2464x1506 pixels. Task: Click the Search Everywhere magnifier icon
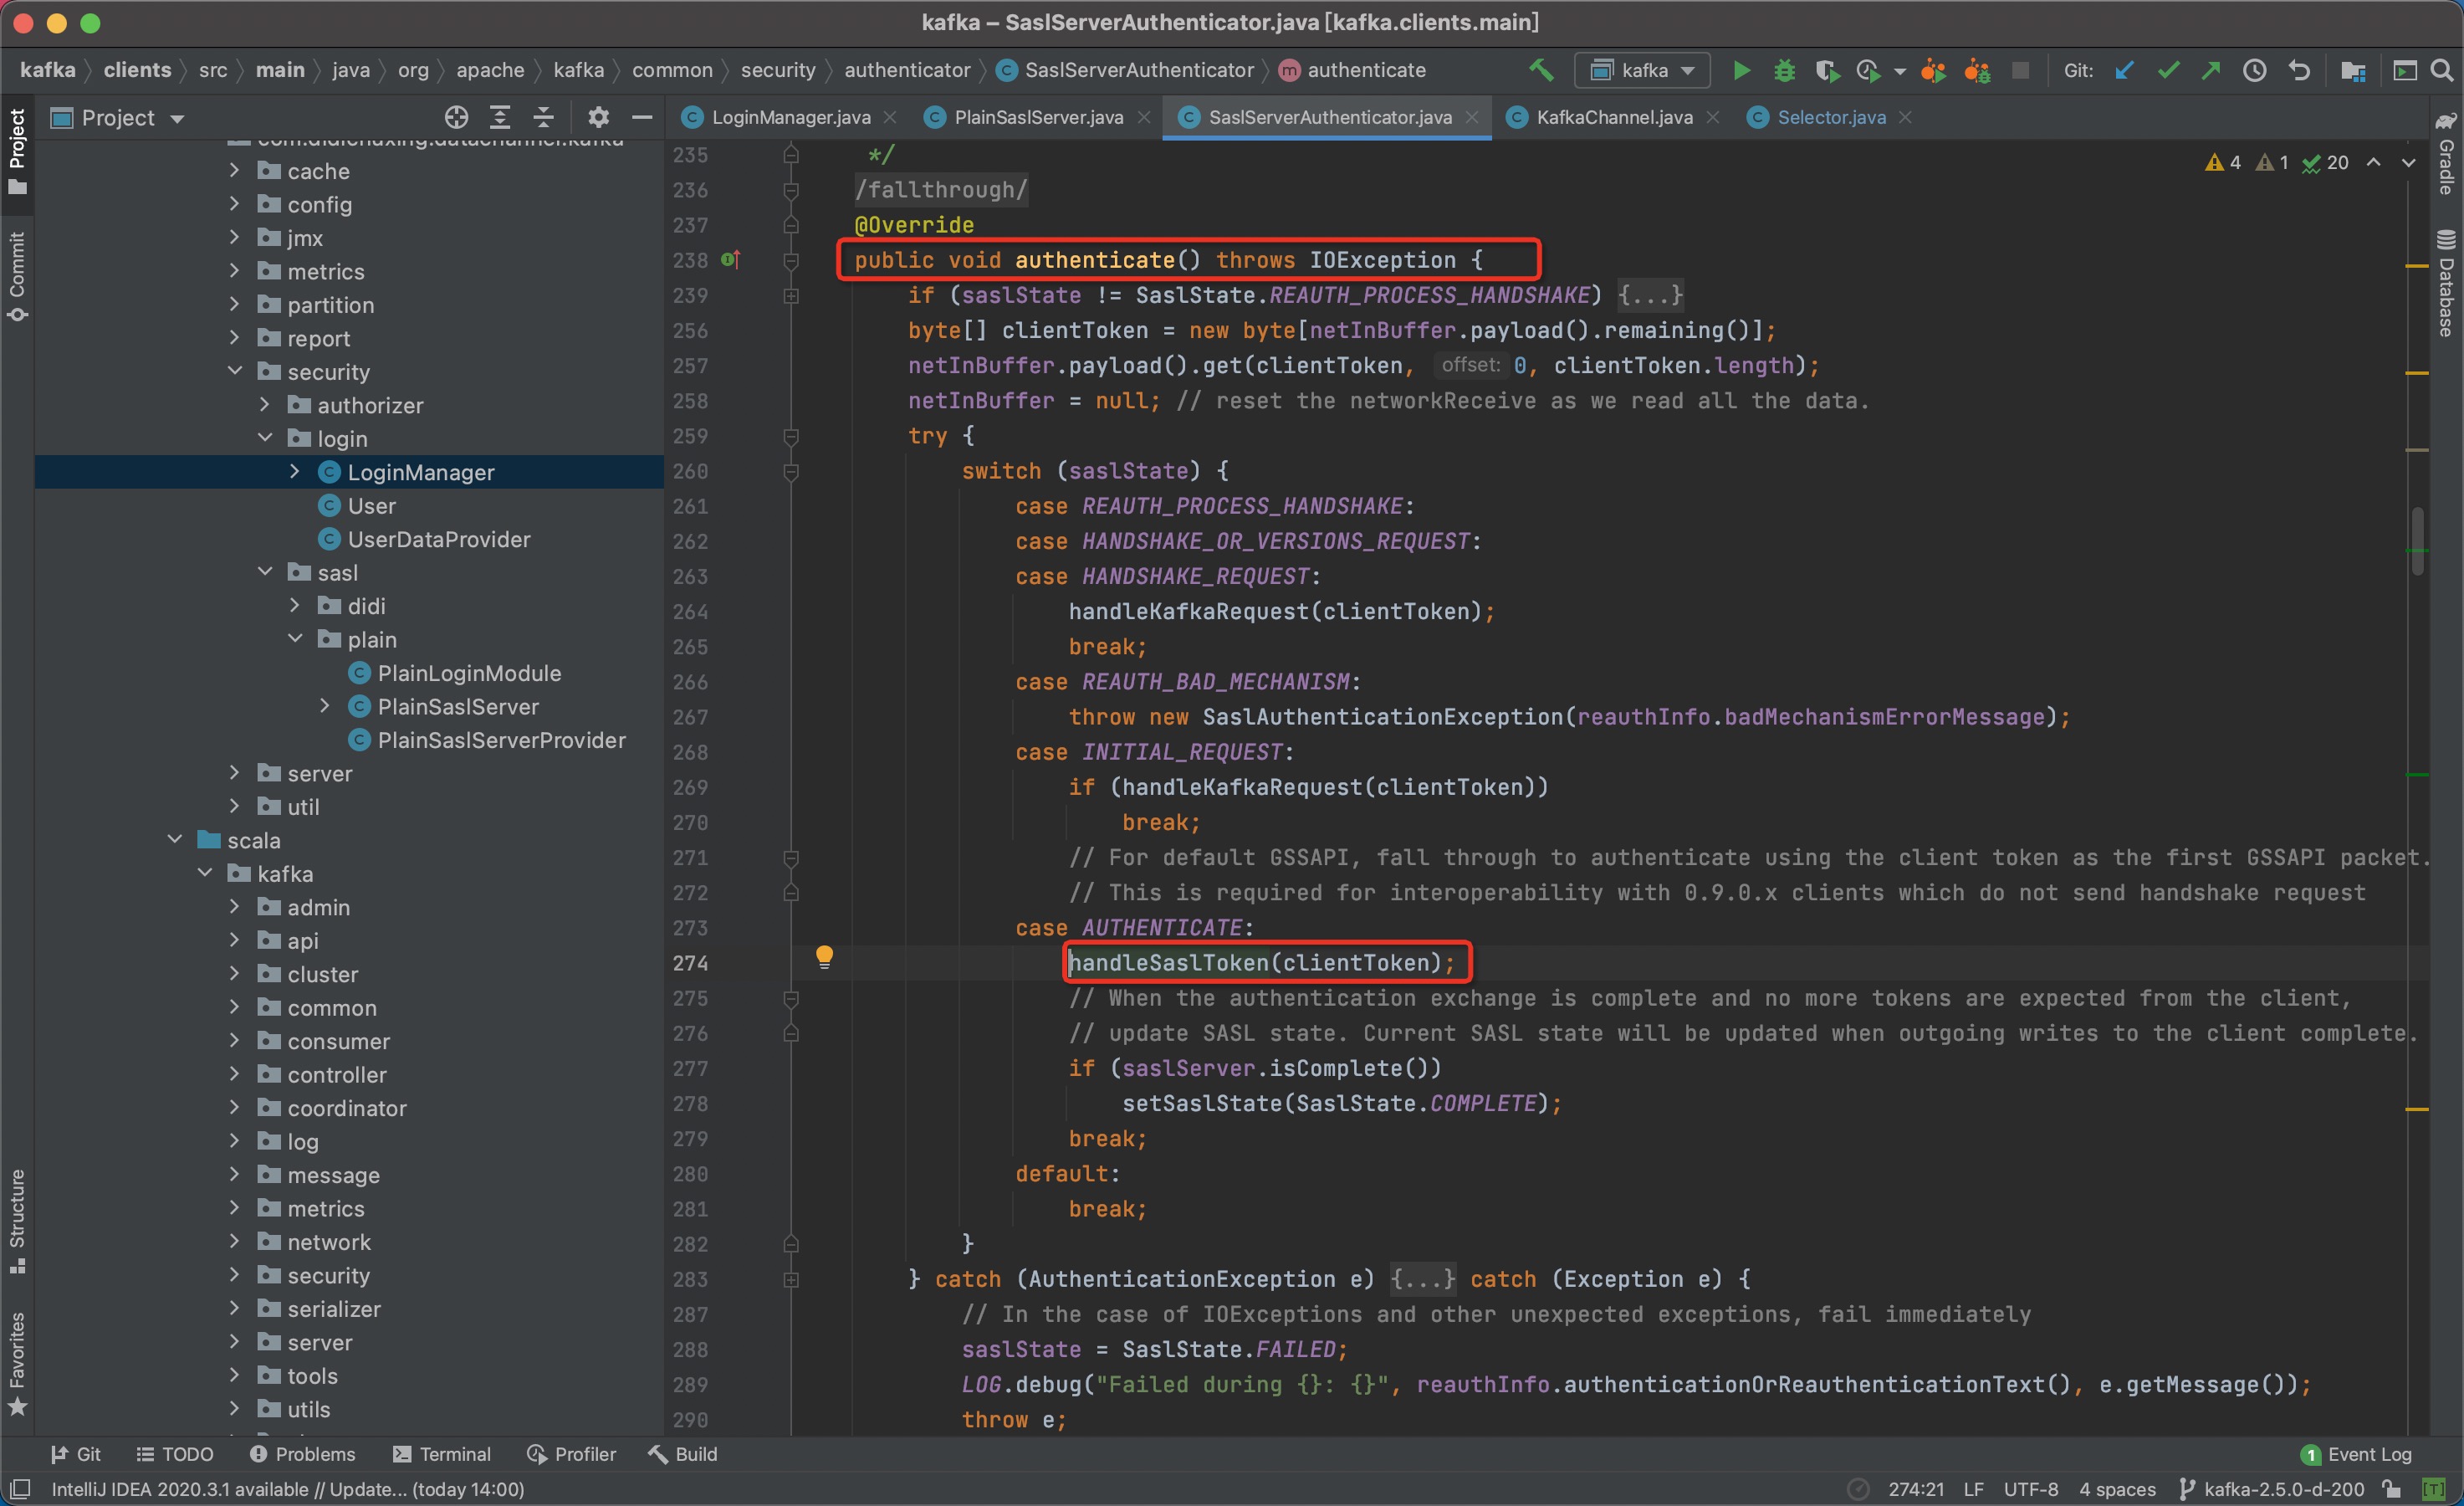point(2441,70)
